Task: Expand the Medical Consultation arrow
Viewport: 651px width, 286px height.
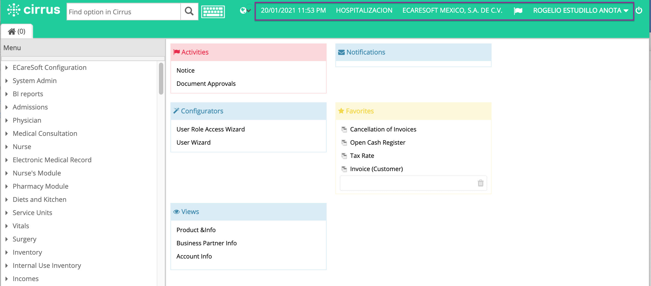Action: click(6, 134)
